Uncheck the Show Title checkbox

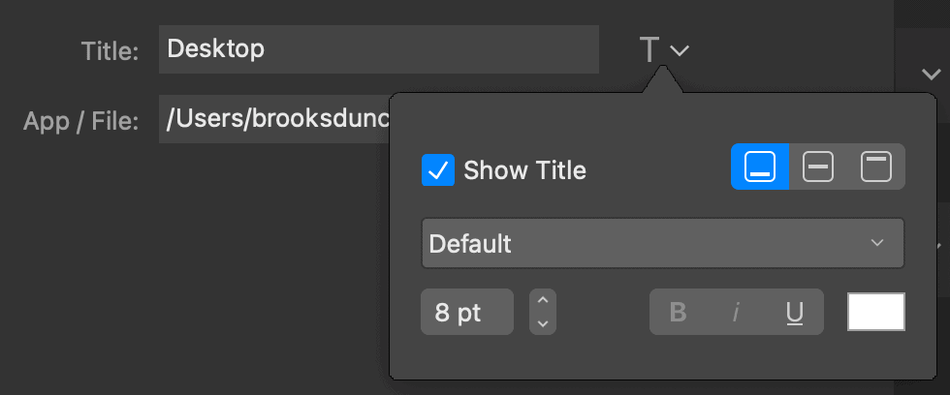tap(438, 170)
